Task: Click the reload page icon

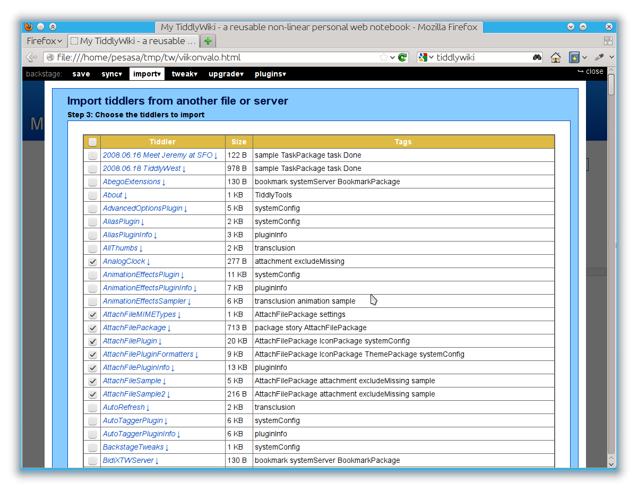Action: 402,57
